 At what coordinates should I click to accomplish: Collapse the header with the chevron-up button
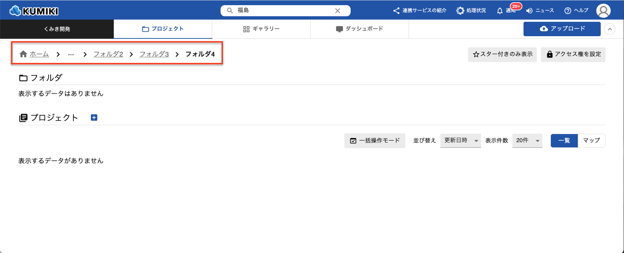click(x=610, y=29)
